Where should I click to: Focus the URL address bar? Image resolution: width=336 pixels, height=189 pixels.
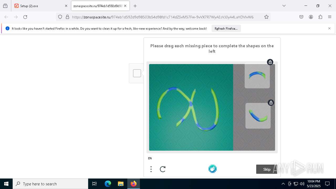pyautogui.click(x=163, y=17)
